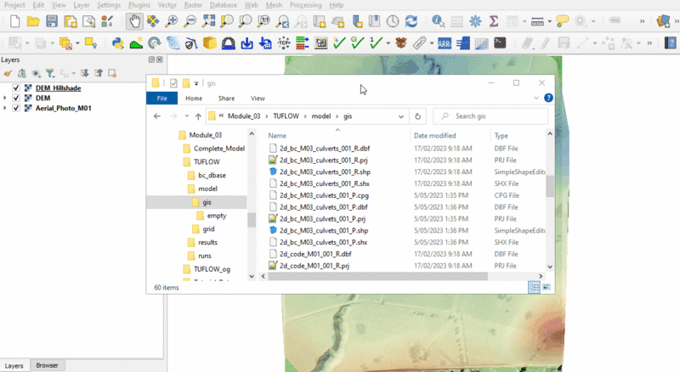Uncheck the DEM layer checkbox
680x372 pixels.
click(16, 99)
